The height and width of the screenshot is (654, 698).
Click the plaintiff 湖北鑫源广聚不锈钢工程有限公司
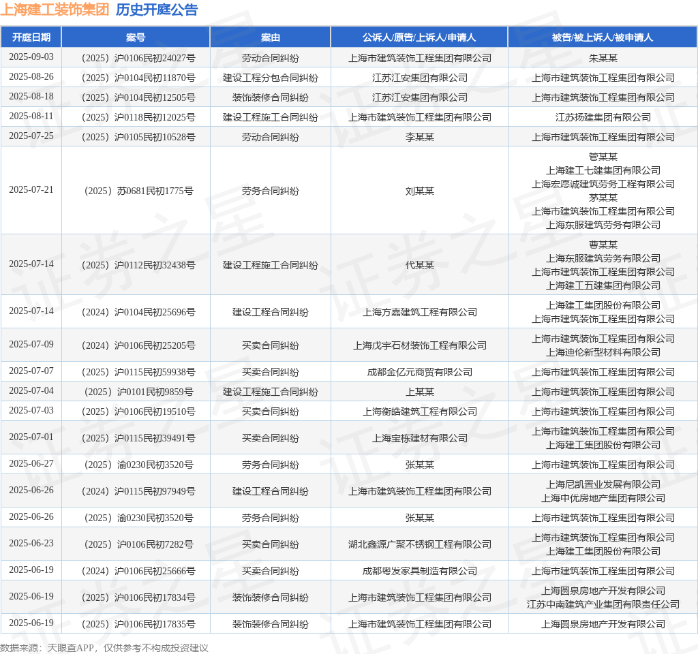click(420, 544)
